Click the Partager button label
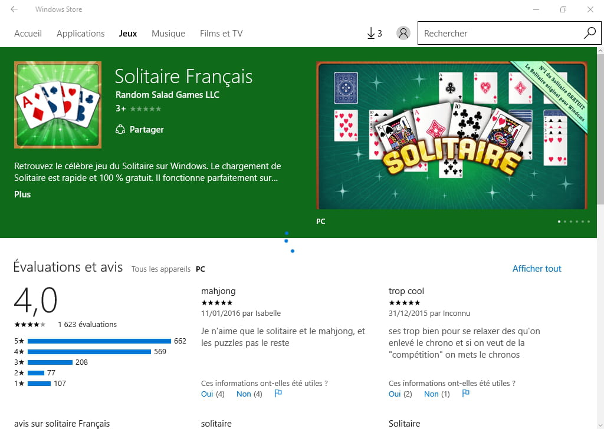The height and width of the screenshot is (429, 604). (x=147, y=130)
